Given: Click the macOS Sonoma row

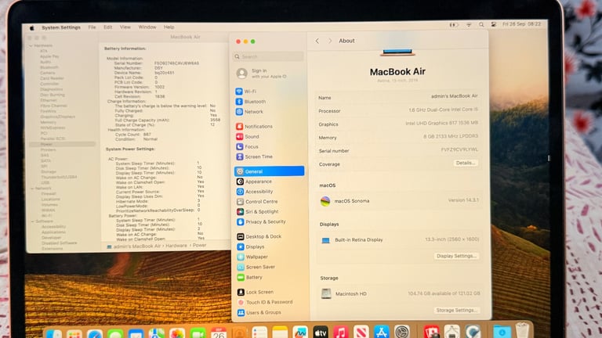Looking at the screenshot, I should coord(399,201).
